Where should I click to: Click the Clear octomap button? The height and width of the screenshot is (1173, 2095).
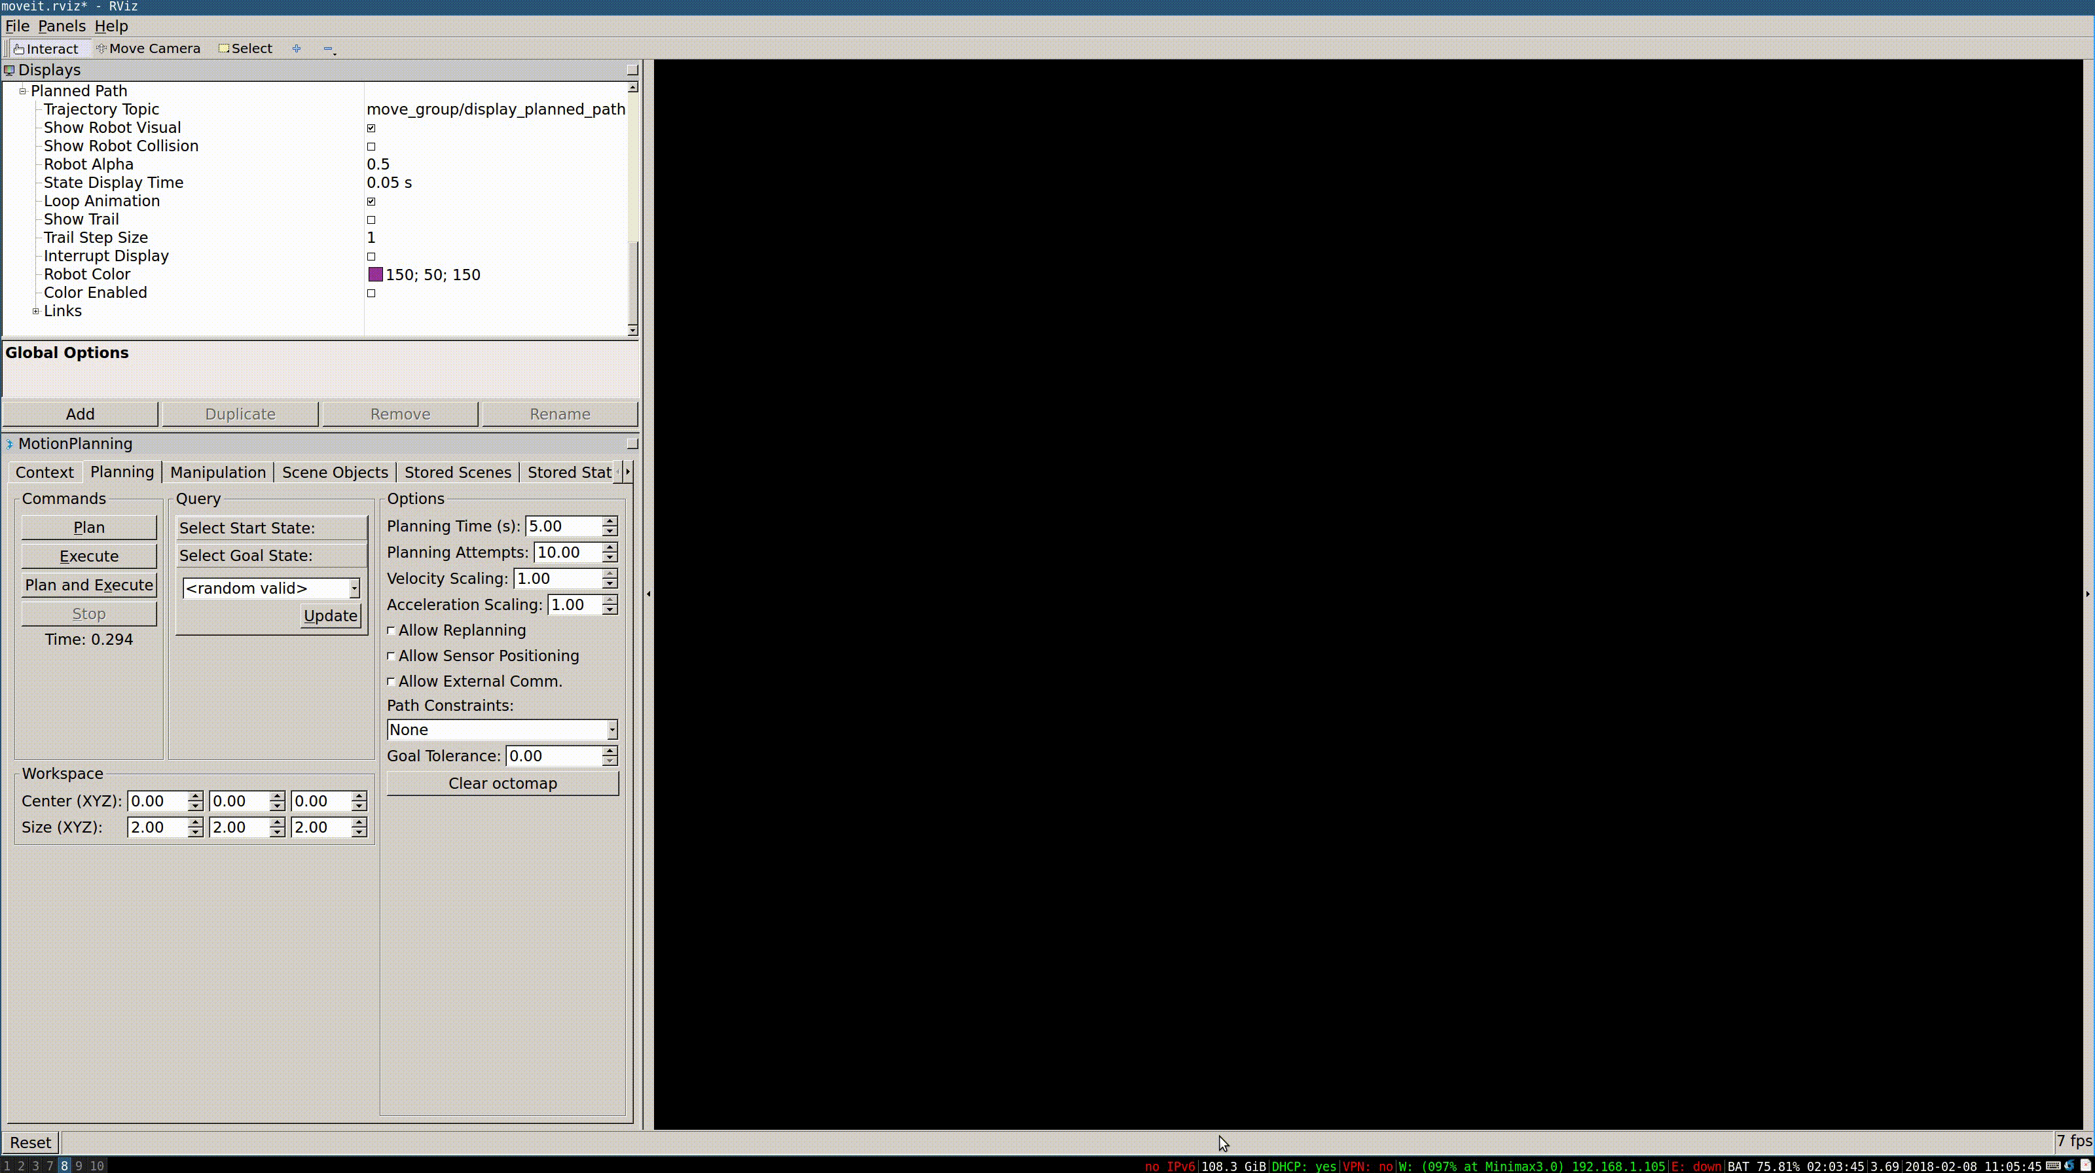tap(501, 784)
